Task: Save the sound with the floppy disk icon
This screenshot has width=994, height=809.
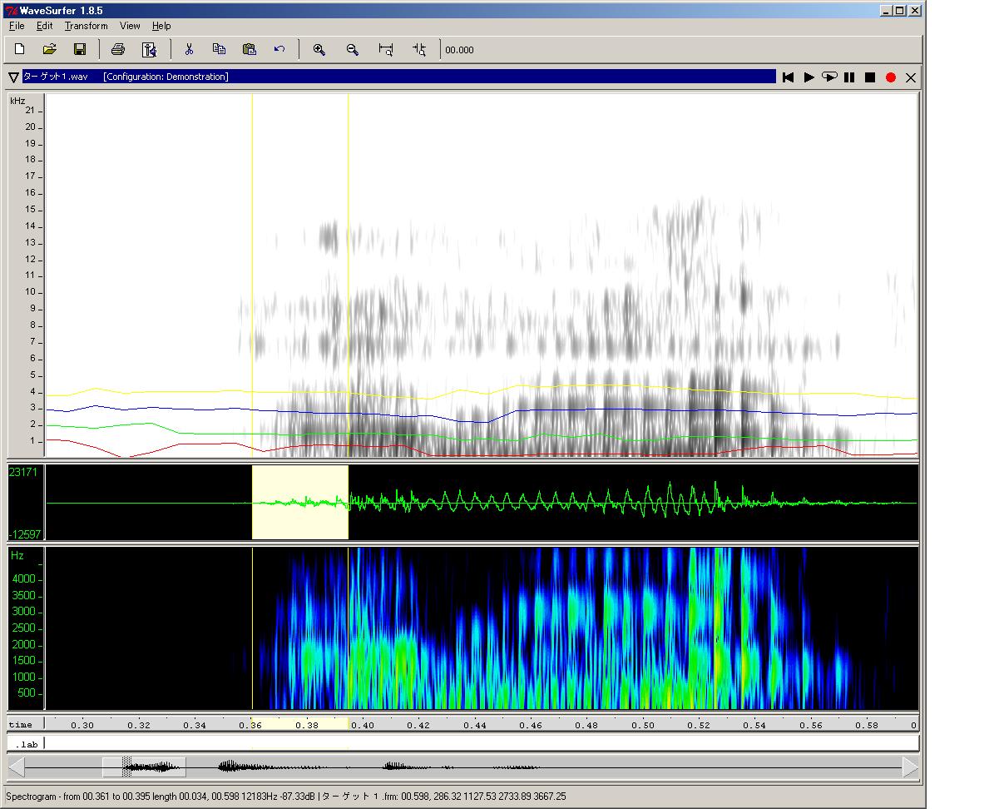Action: [x=80, y=50]
